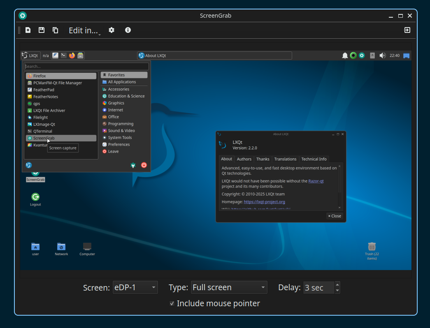The height and width of the screenshot is (328, 430).
Task: Select qps in preview menu
Action: 61,104
